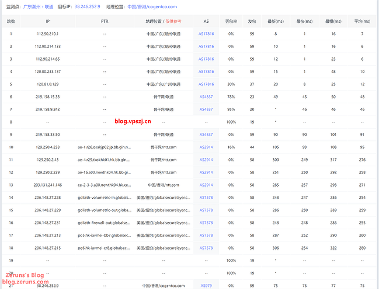Click PTR entry po5.hk-iavmei-bb7.globalsec...

(x=104, y=235)
